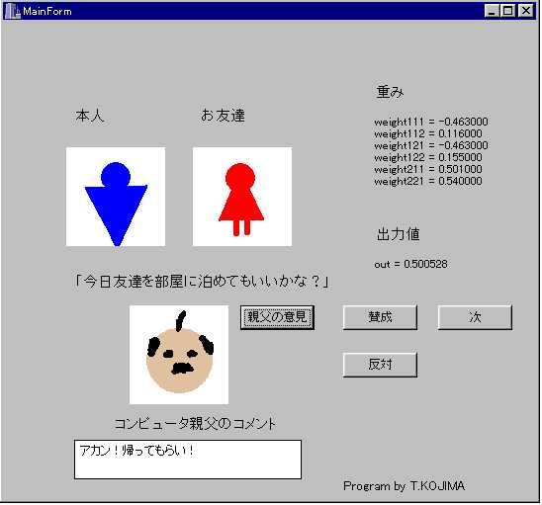Screen dimensions: 542x505
Task: Click the 賛成 button
Action: pyautogui.click(x=380, y=317)
